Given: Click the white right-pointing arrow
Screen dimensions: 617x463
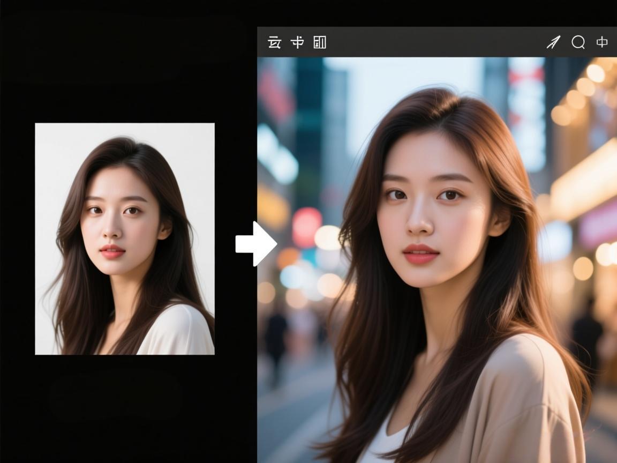Looking at the screenshot, I should point(255,244).
